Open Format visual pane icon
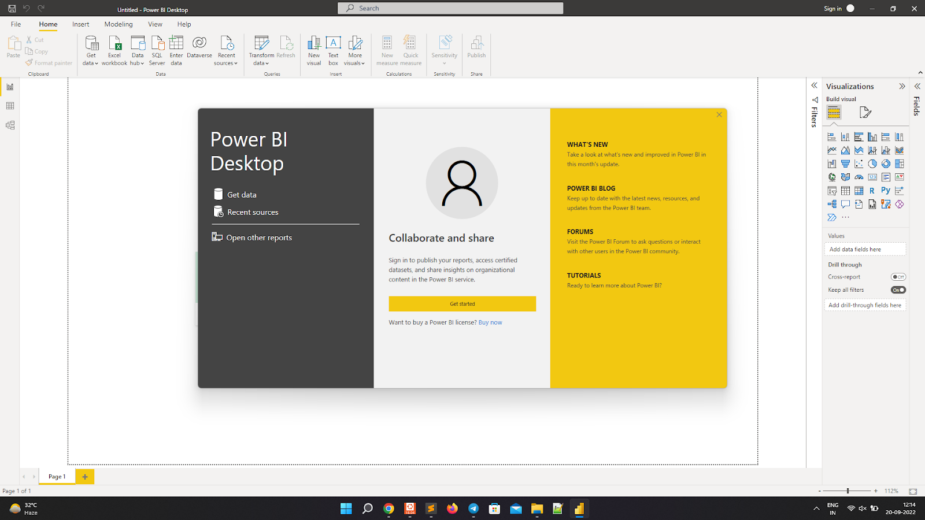The height and width of the screenshot is (520, 925). (x=865, y=112)
